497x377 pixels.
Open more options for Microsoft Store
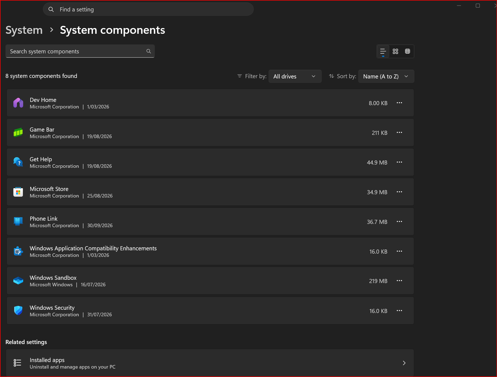pos(399,192)
